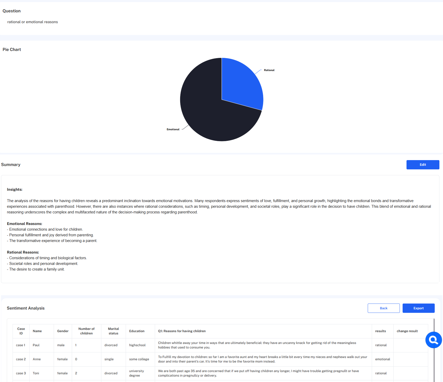Export the sentiment analysis table
Viewport: 443px width, 382px height.
pyautogui.click(x=418, y=308)
